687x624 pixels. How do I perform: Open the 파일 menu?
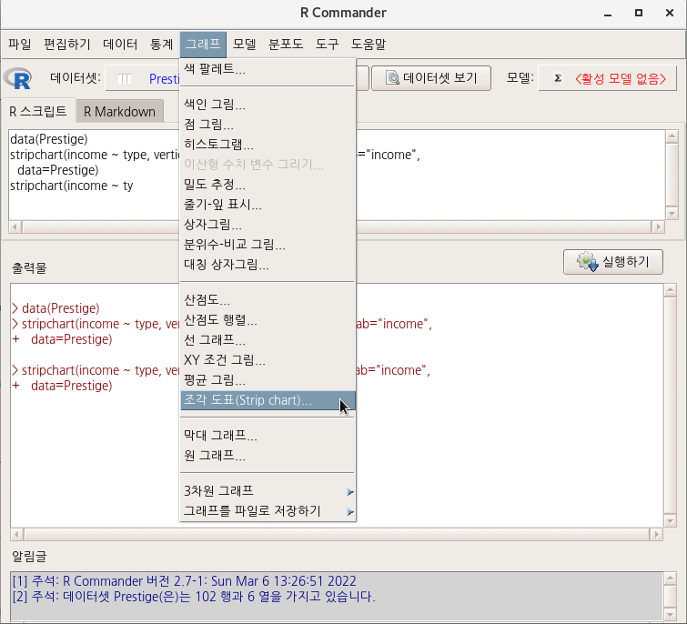click(20, 45)
